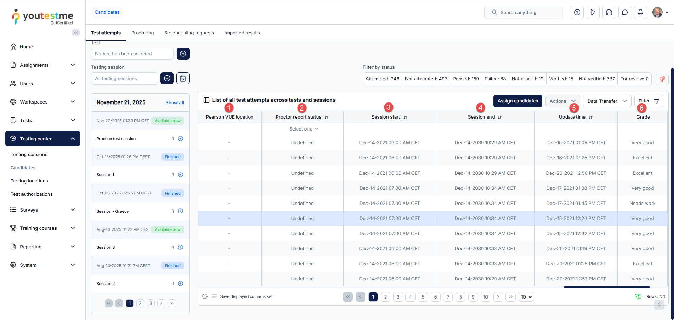Click the Excel export icon
Image resolution: width=674 pixels, height=320 pixels.
coord(638,297)
